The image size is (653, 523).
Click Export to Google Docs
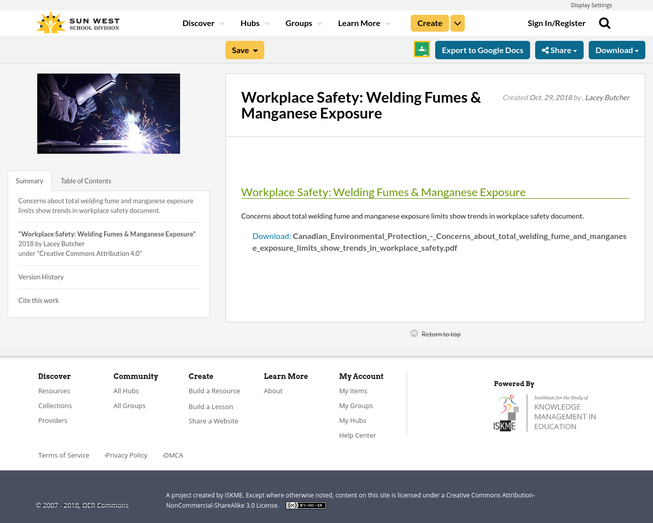[482, 50]
